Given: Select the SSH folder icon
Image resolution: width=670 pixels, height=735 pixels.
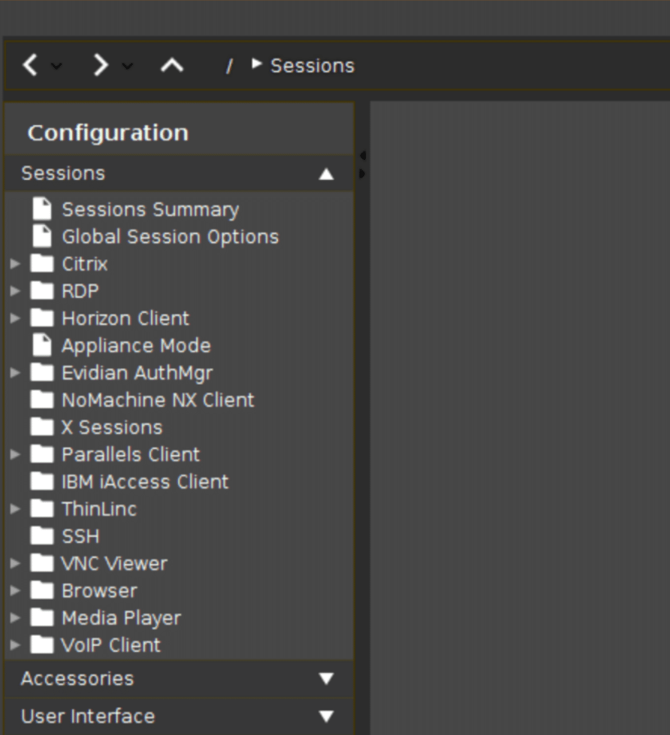Looking at the screenshot, I should (42, 535).
